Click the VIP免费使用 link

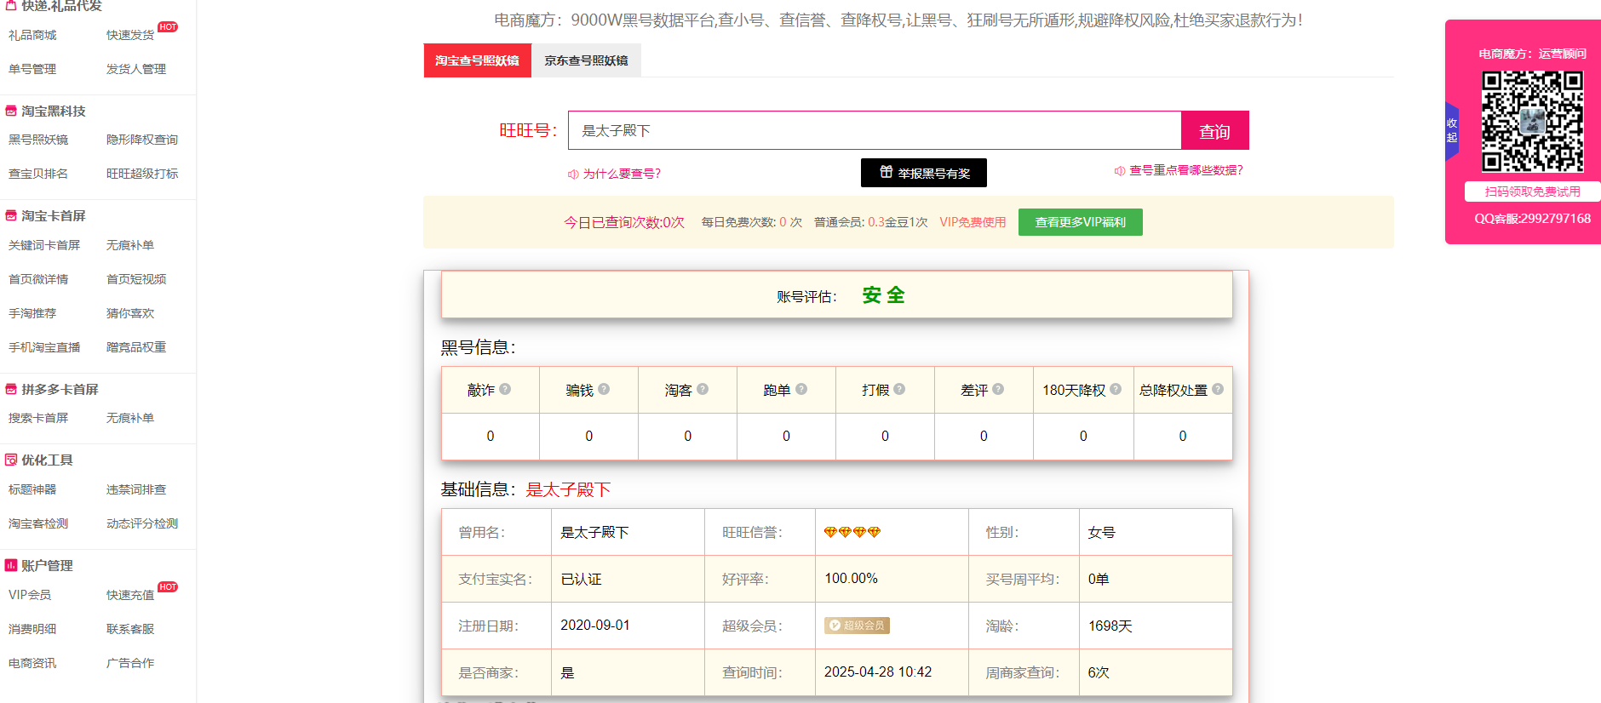[x=973, y=222]
